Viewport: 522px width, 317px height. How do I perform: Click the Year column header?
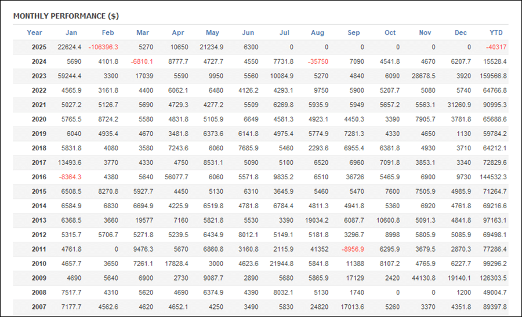pyautogui.click(x=34, y=32)
